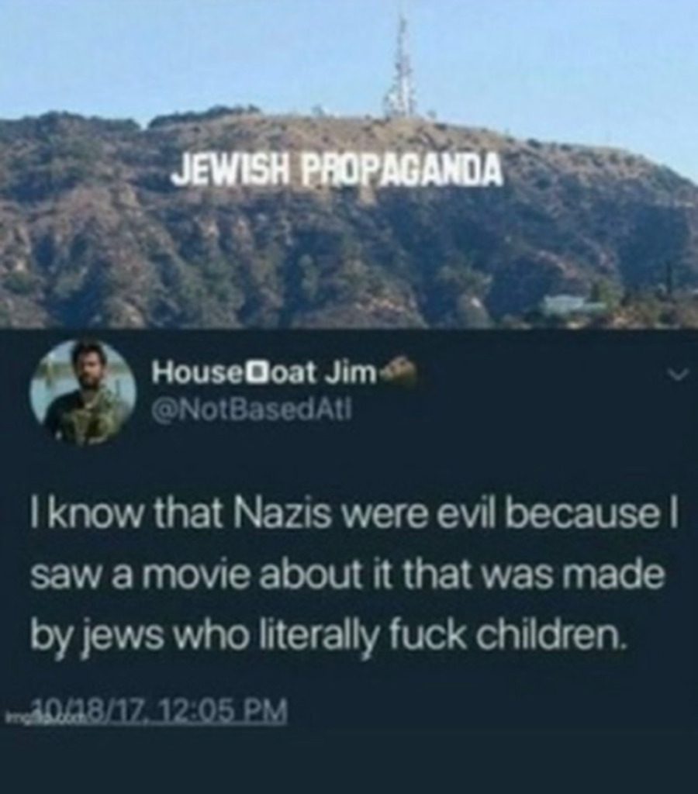The width and height of the screenshot is (698, 794).
Task: Open the tweet author's round profile picture
Action: [x=83, y=392]
